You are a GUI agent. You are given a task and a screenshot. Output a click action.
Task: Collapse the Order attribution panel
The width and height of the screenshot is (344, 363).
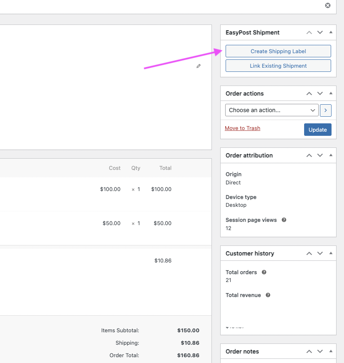331,155
